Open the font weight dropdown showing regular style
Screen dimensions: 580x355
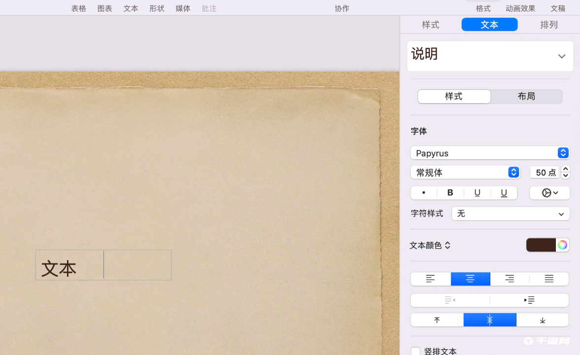(x=465, y=172)
